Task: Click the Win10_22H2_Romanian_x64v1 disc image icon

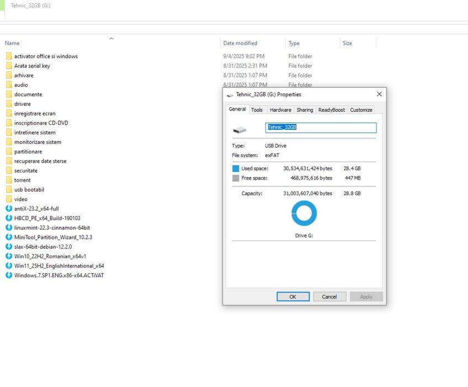Action: tap(9, 257)
